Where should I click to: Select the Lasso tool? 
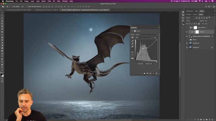click(x=2, y=18)
